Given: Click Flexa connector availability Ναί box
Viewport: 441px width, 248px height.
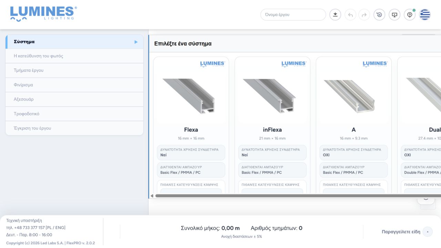Looking at the screenshot, I should [191, 153].
